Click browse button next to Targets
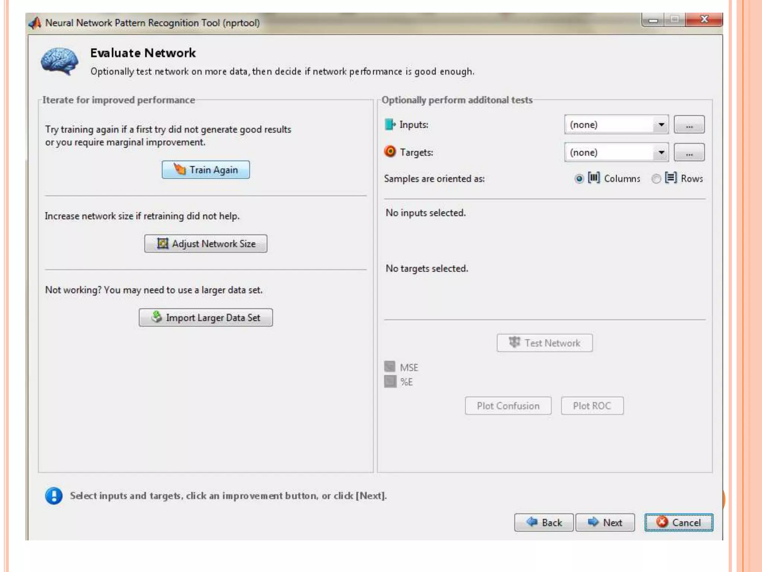The height and width of the screenshot is (572, 762). (x=689, y=152)
